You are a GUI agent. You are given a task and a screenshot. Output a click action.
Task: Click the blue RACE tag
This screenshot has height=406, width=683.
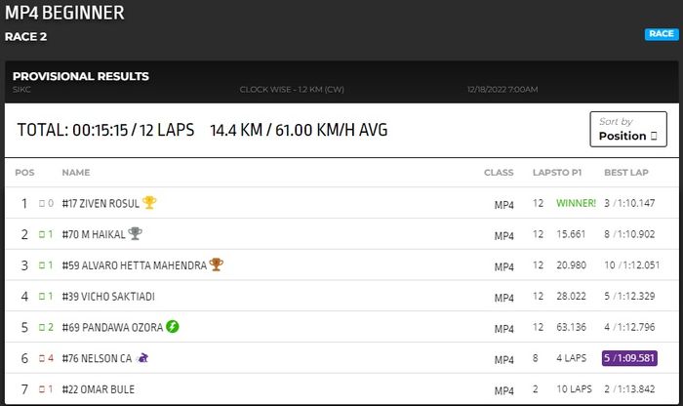pyautogui.click(x=661, y=34)
